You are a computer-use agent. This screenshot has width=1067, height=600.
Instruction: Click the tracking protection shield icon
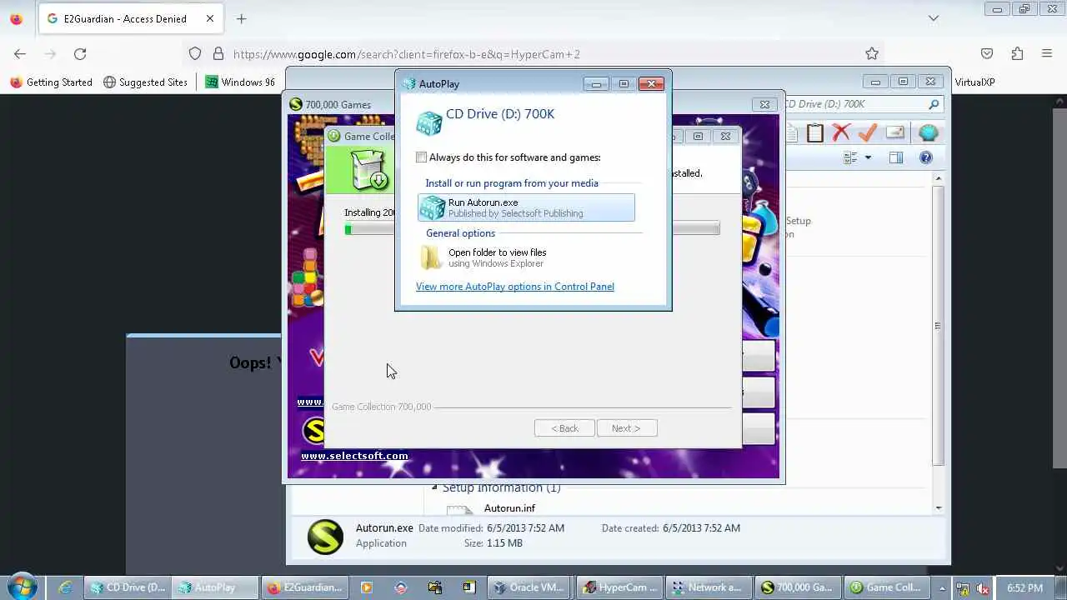pos(195,54)
